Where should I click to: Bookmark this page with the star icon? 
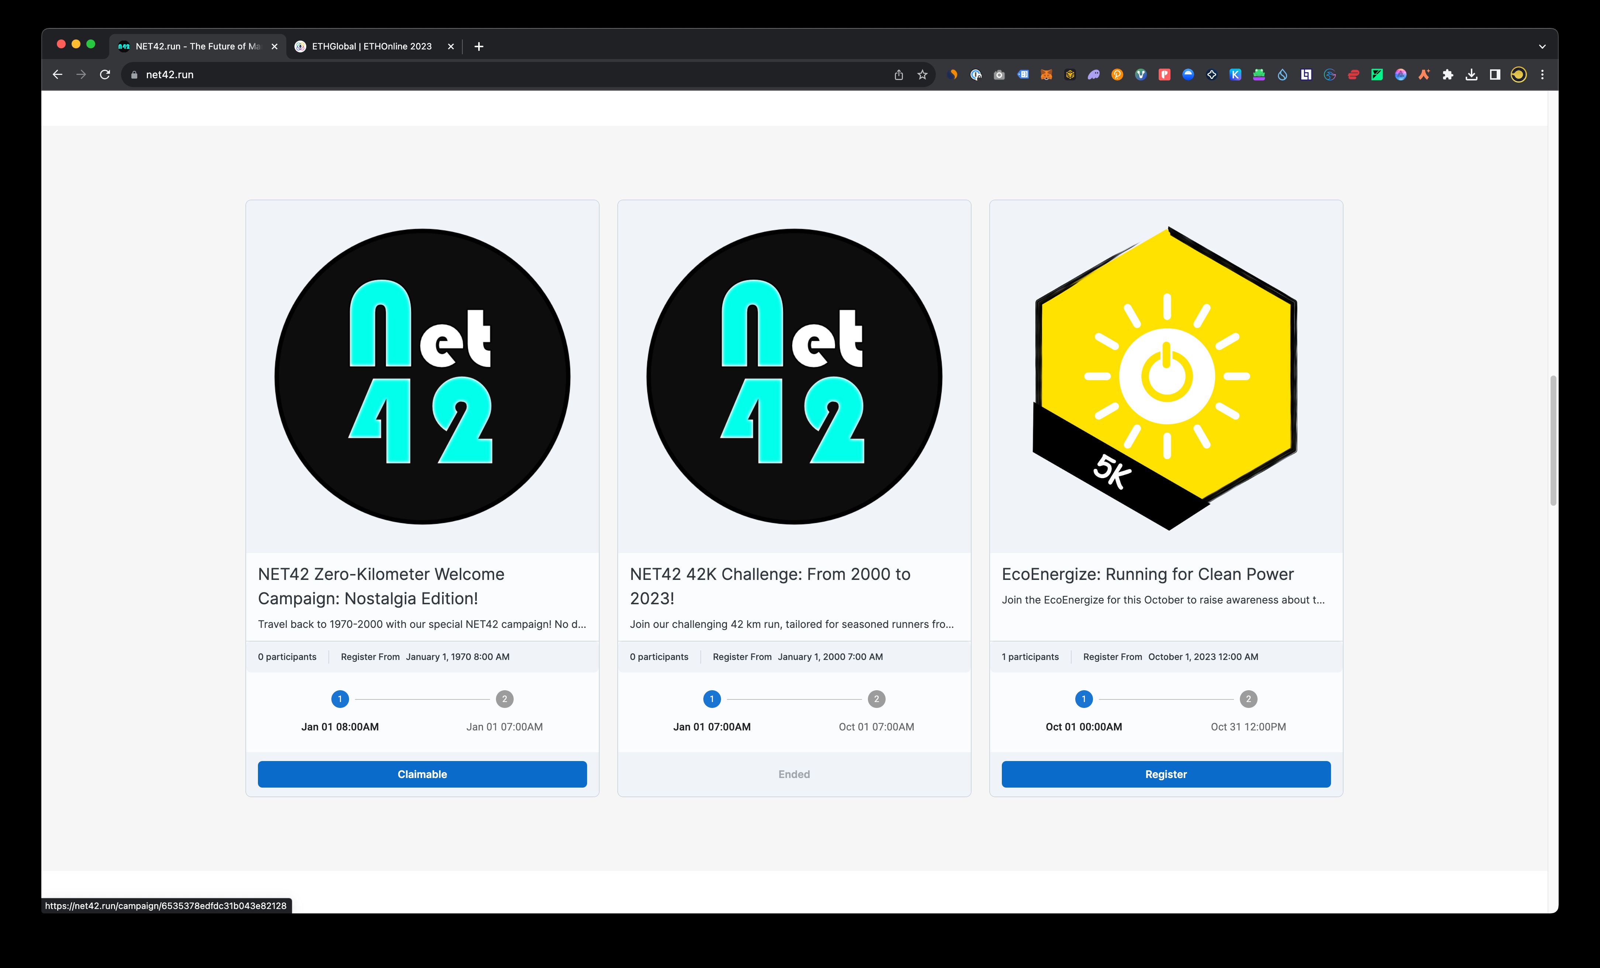(x=922, y=75)
